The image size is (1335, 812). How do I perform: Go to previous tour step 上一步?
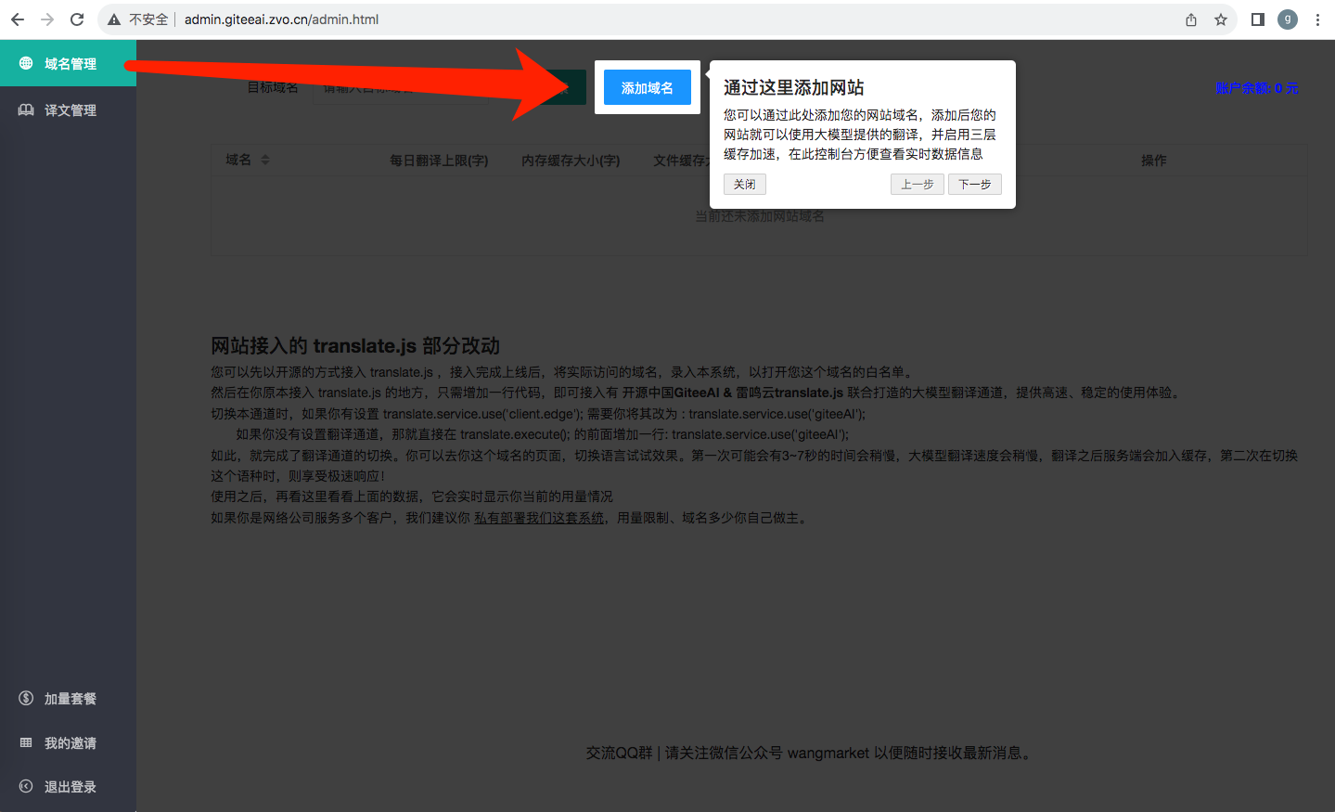click(x=917, y=184)
